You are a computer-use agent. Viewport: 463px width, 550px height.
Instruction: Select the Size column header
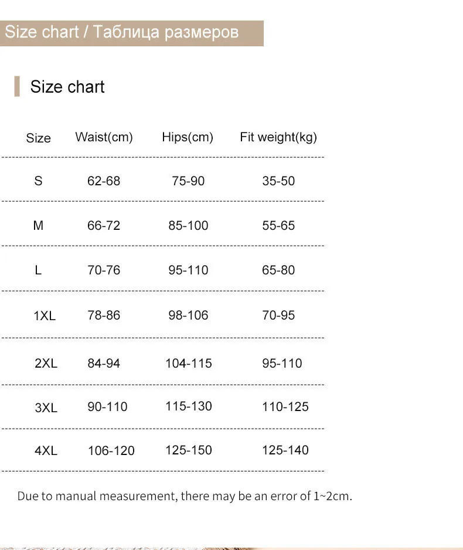[38, 138]
